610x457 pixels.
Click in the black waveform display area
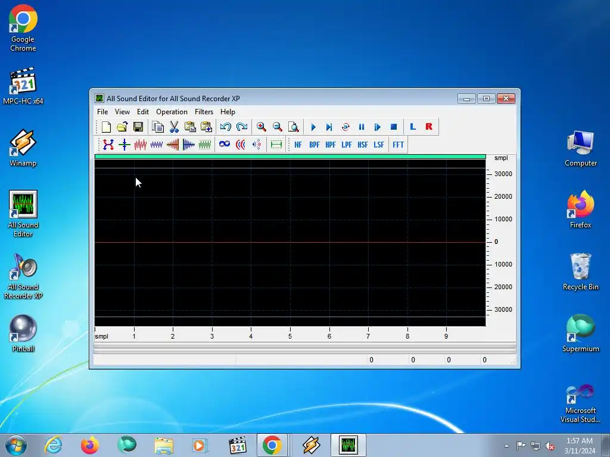290,243
